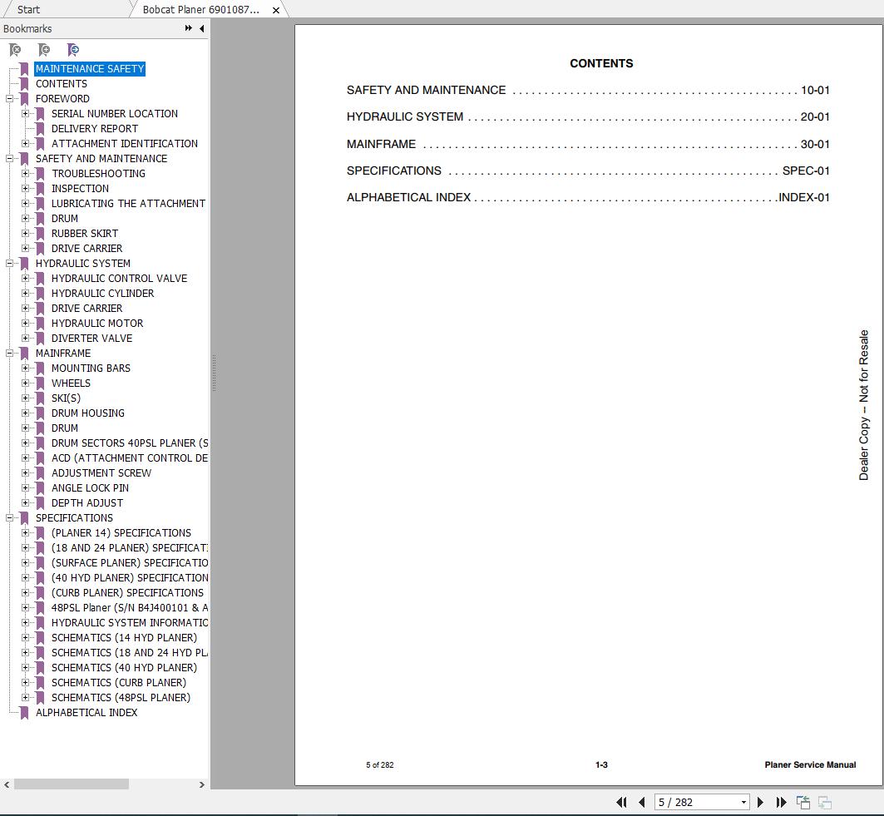This screenshot has width=884, height=816.
Task: Click the SAFETY AND MAINTENANCE 10-01 contents entry
Action: click(x=588, y=90)
